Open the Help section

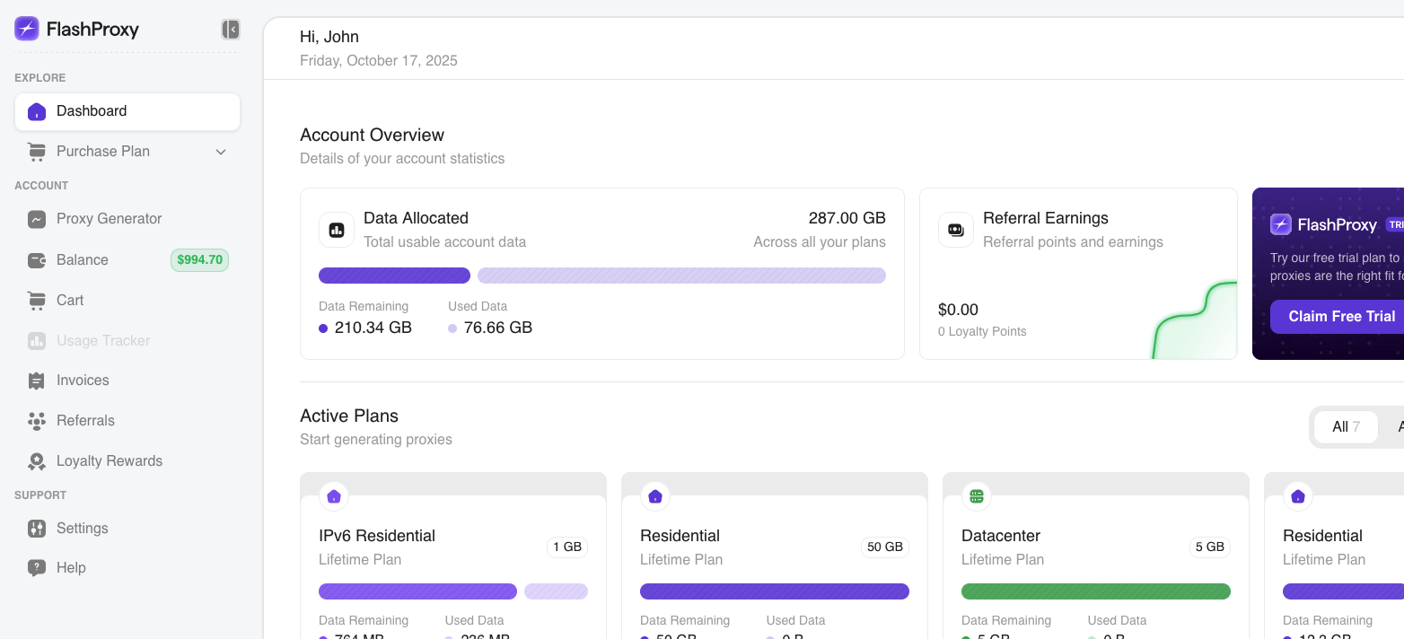tap(71, 567)
